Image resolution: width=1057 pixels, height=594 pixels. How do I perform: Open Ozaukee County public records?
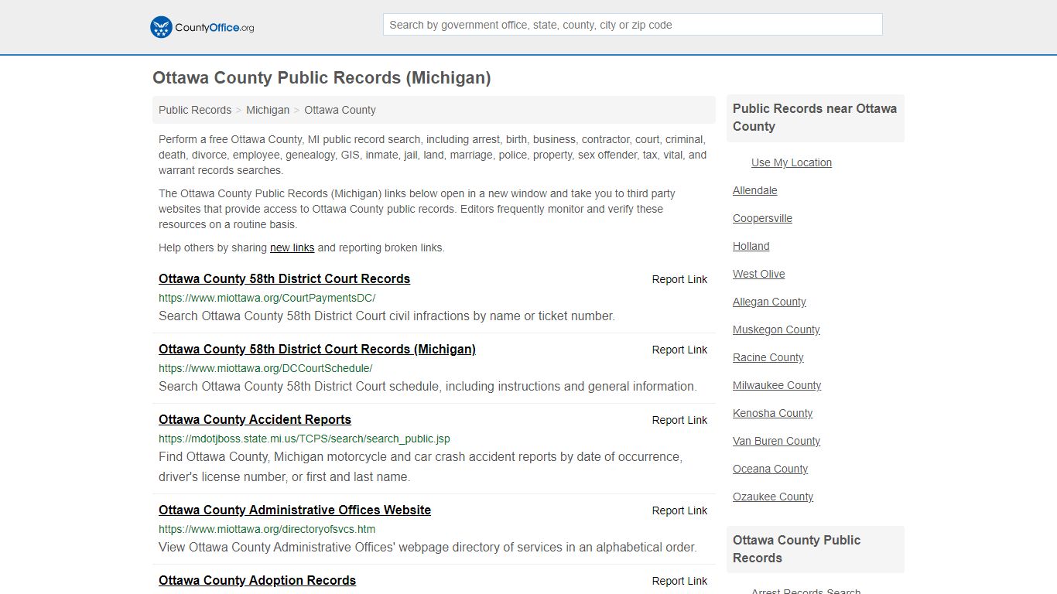pyautogui.click(x=773, y=497)
